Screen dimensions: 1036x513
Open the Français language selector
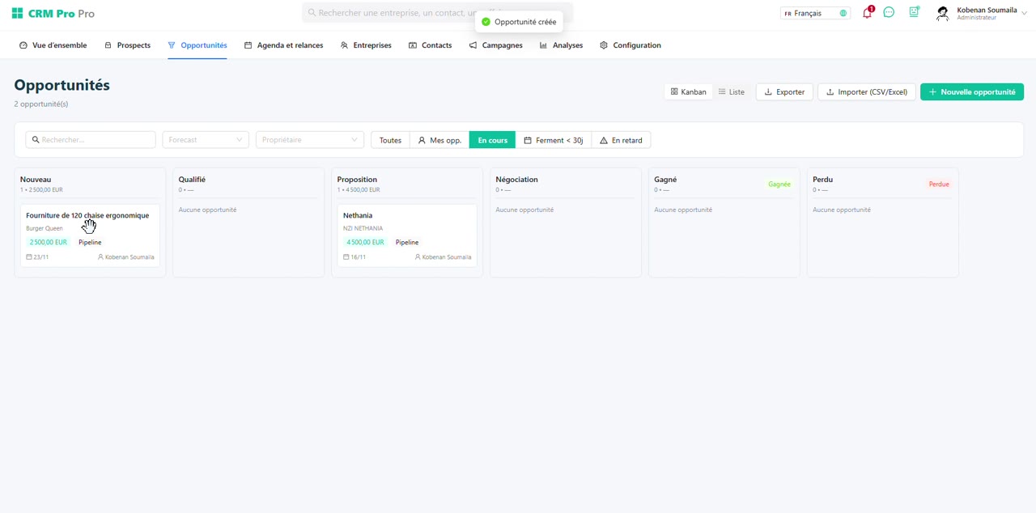[815, 13]
